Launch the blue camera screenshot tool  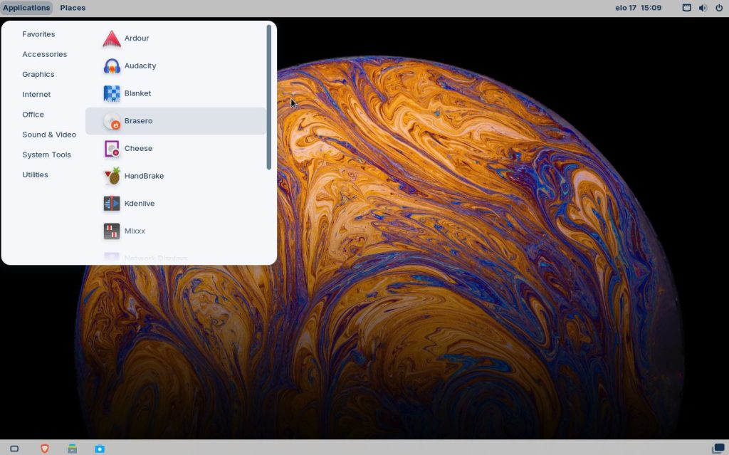point(100,449)
